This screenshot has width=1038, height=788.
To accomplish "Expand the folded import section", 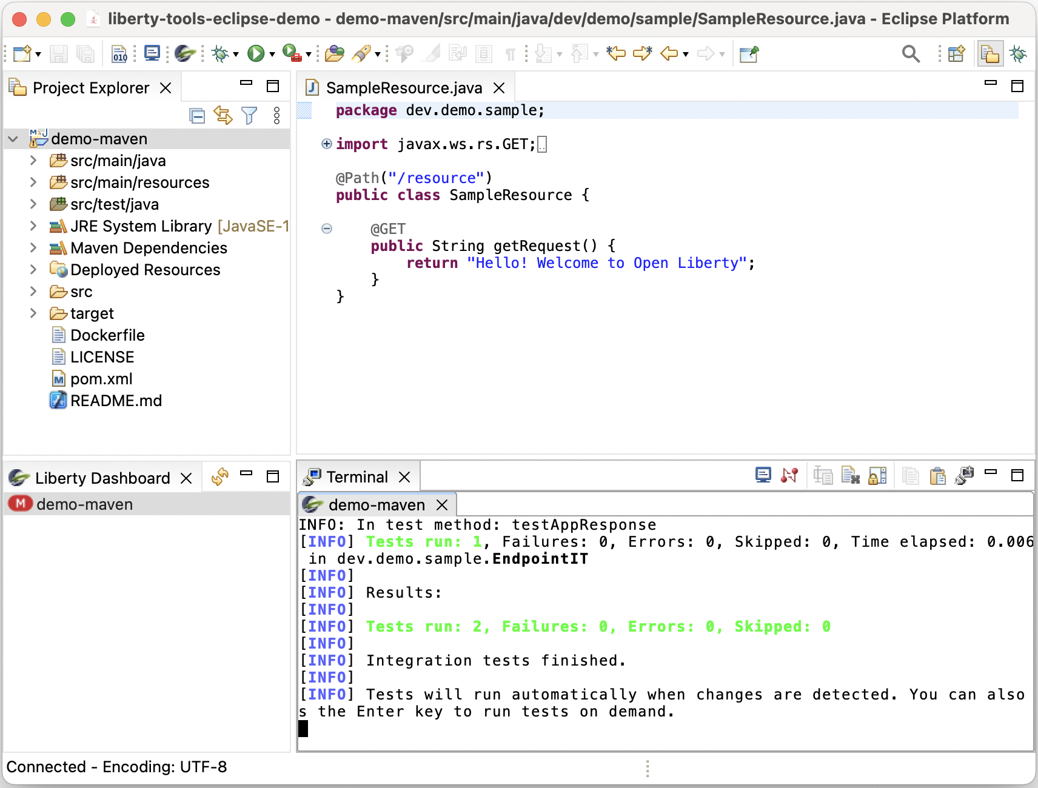I will (327, 144).
